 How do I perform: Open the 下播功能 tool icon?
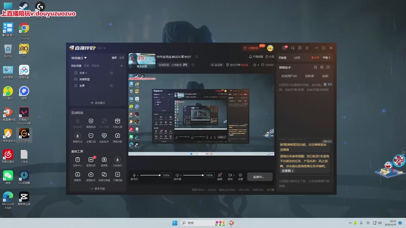click(x=117, y=174)
